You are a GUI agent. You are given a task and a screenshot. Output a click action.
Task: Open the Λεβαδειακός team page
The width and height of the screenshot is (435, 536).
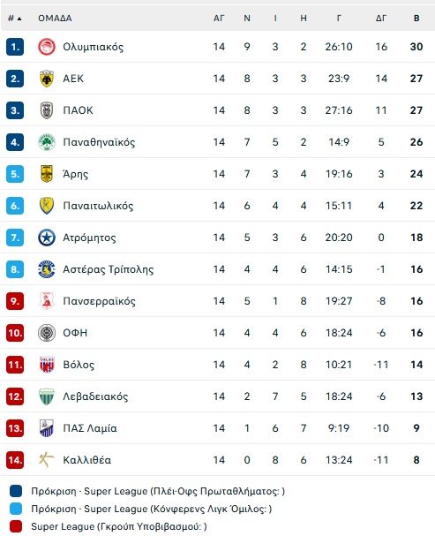[95, 396]
